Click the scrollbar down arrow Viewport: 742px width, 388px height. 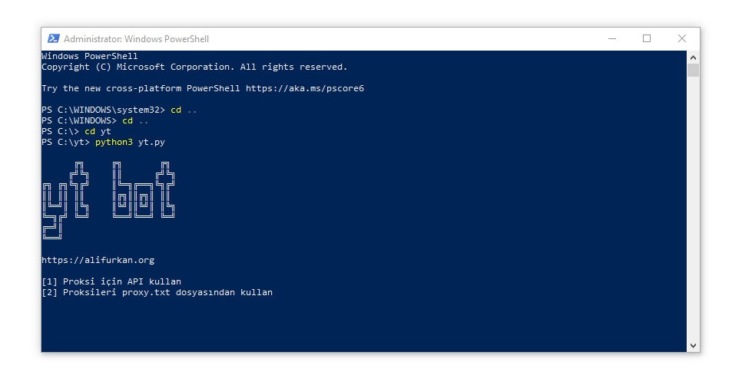[x=693, y=346]
